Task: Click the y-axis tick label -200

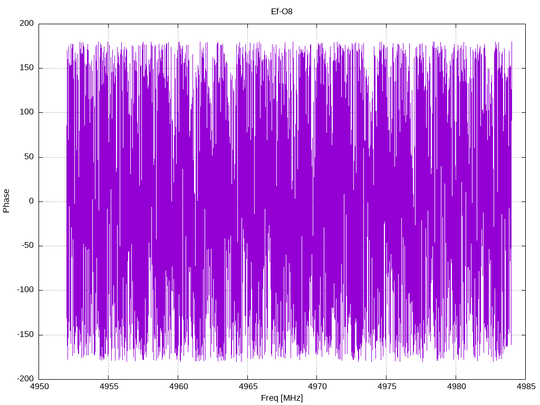Action: [25, 379]
